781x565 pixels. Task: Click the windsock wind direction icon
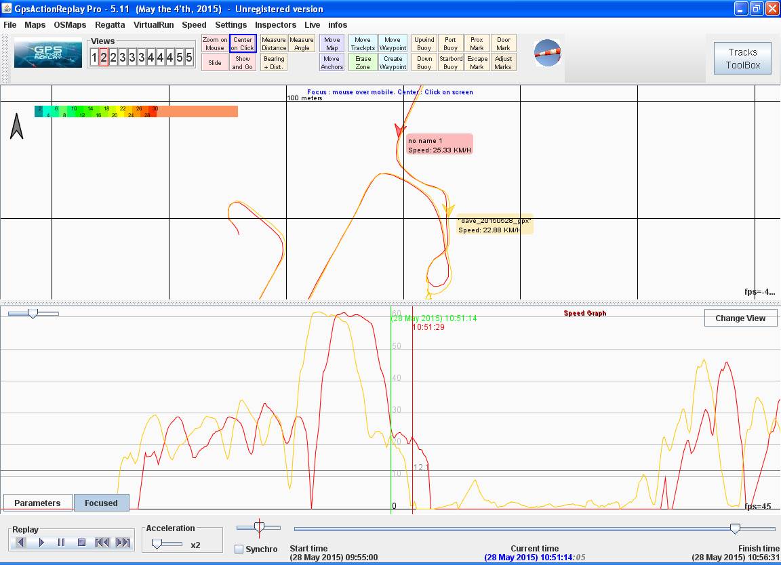pos(547,53)
